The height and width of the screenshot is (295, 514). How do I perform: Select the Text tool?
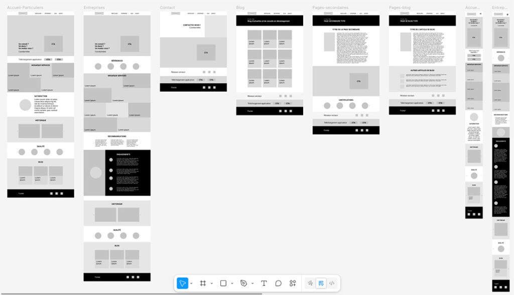pos(263,283)
